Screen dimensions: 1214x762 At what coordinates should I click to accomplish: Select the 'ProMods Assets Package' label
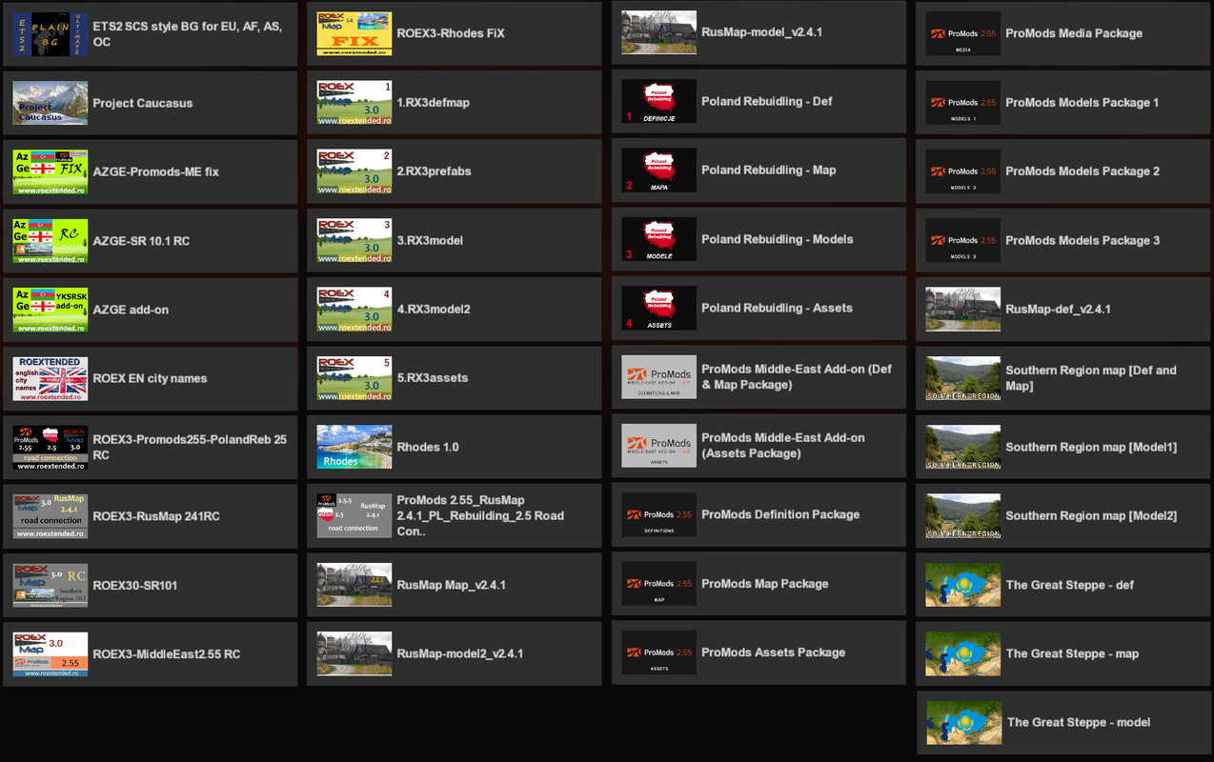pyautogui.click(x=774, y=652)
